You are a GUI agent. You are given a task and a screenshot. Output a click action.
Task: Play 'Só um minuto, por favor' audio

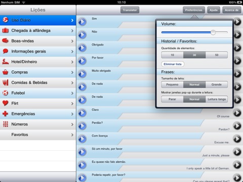pyautogui.click(x=83, y=152)
